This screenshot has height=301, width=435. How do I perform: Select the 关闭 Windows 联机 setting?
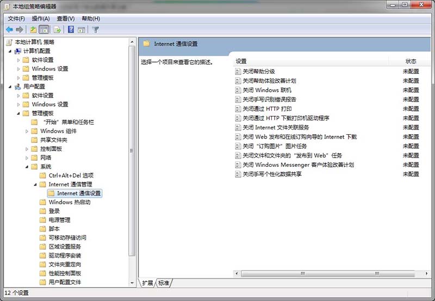[x=267, y=90]
